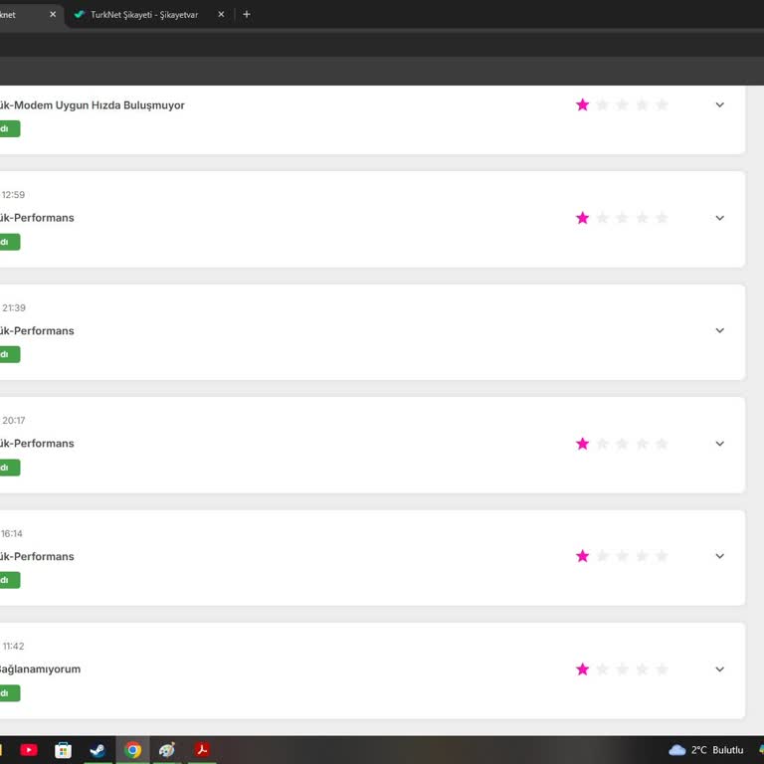Open Adobe Acrobat from the taskbar
The image size is (764, 764).
tap(202, 749)
